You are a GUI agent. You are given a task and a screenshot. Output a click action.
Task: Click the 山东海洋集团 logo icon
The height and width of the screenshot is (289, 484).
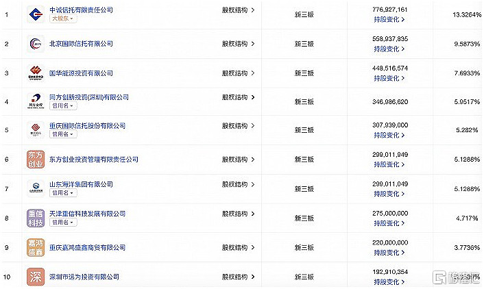pyautogui.click(x=36, y=188)
